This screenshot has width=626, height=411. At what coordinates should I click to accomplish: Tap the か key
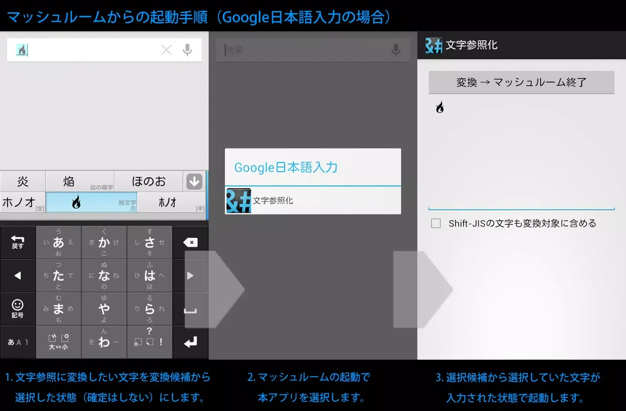click(104, 242)
